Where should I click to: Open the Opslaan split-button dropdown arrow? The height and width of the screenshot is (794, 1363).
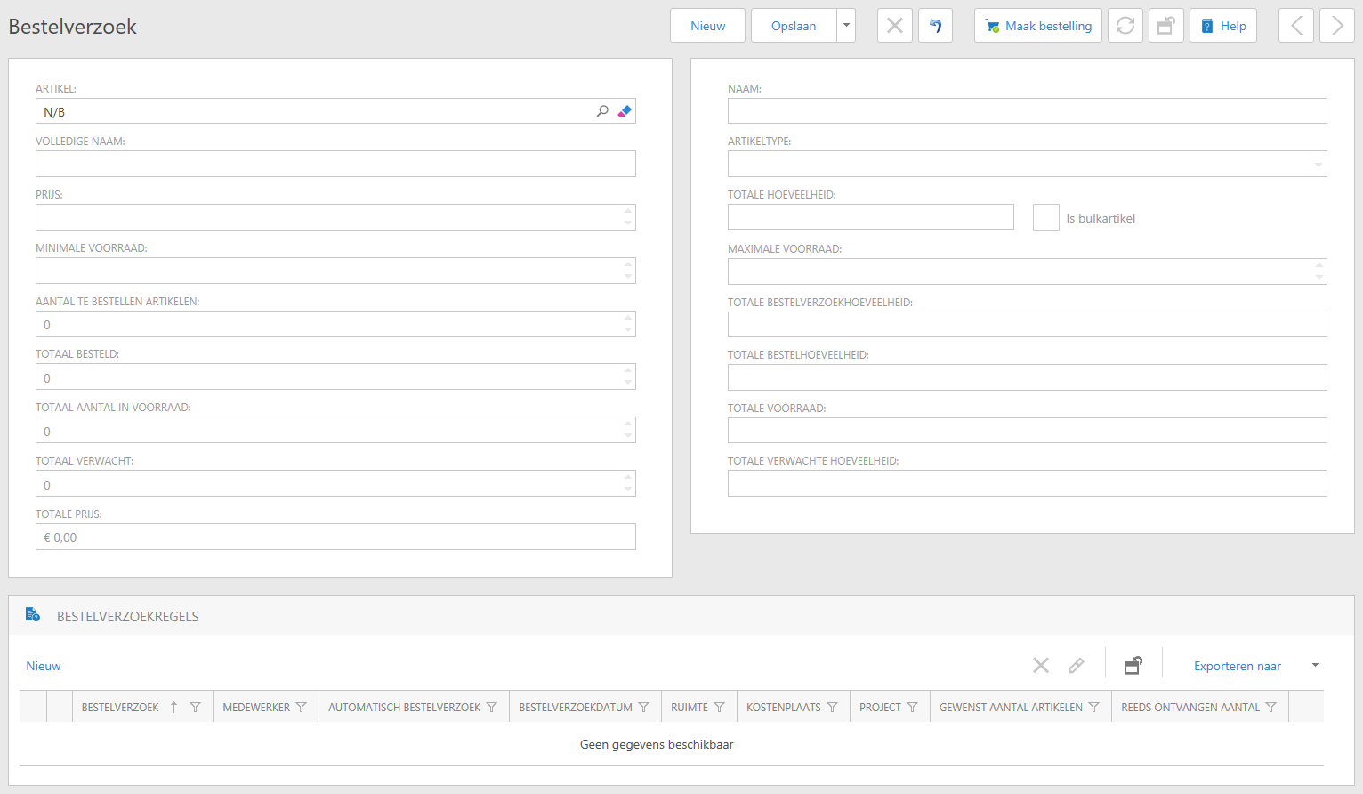(846, 26)
